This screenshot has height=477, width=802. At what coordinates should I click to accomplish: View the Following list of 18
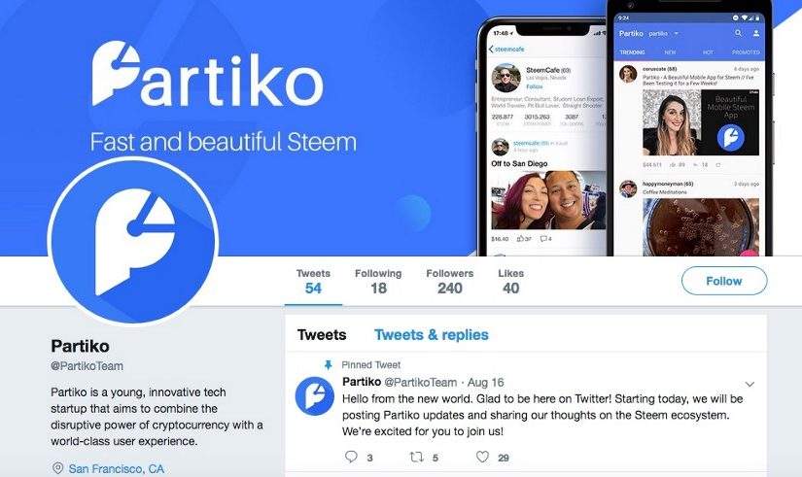378,281
